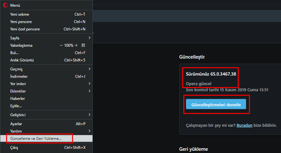Image resolution: width=281 pixels, height=153 pixels.
Task: Click the 100% zoom level value
Action: [68, 45]
